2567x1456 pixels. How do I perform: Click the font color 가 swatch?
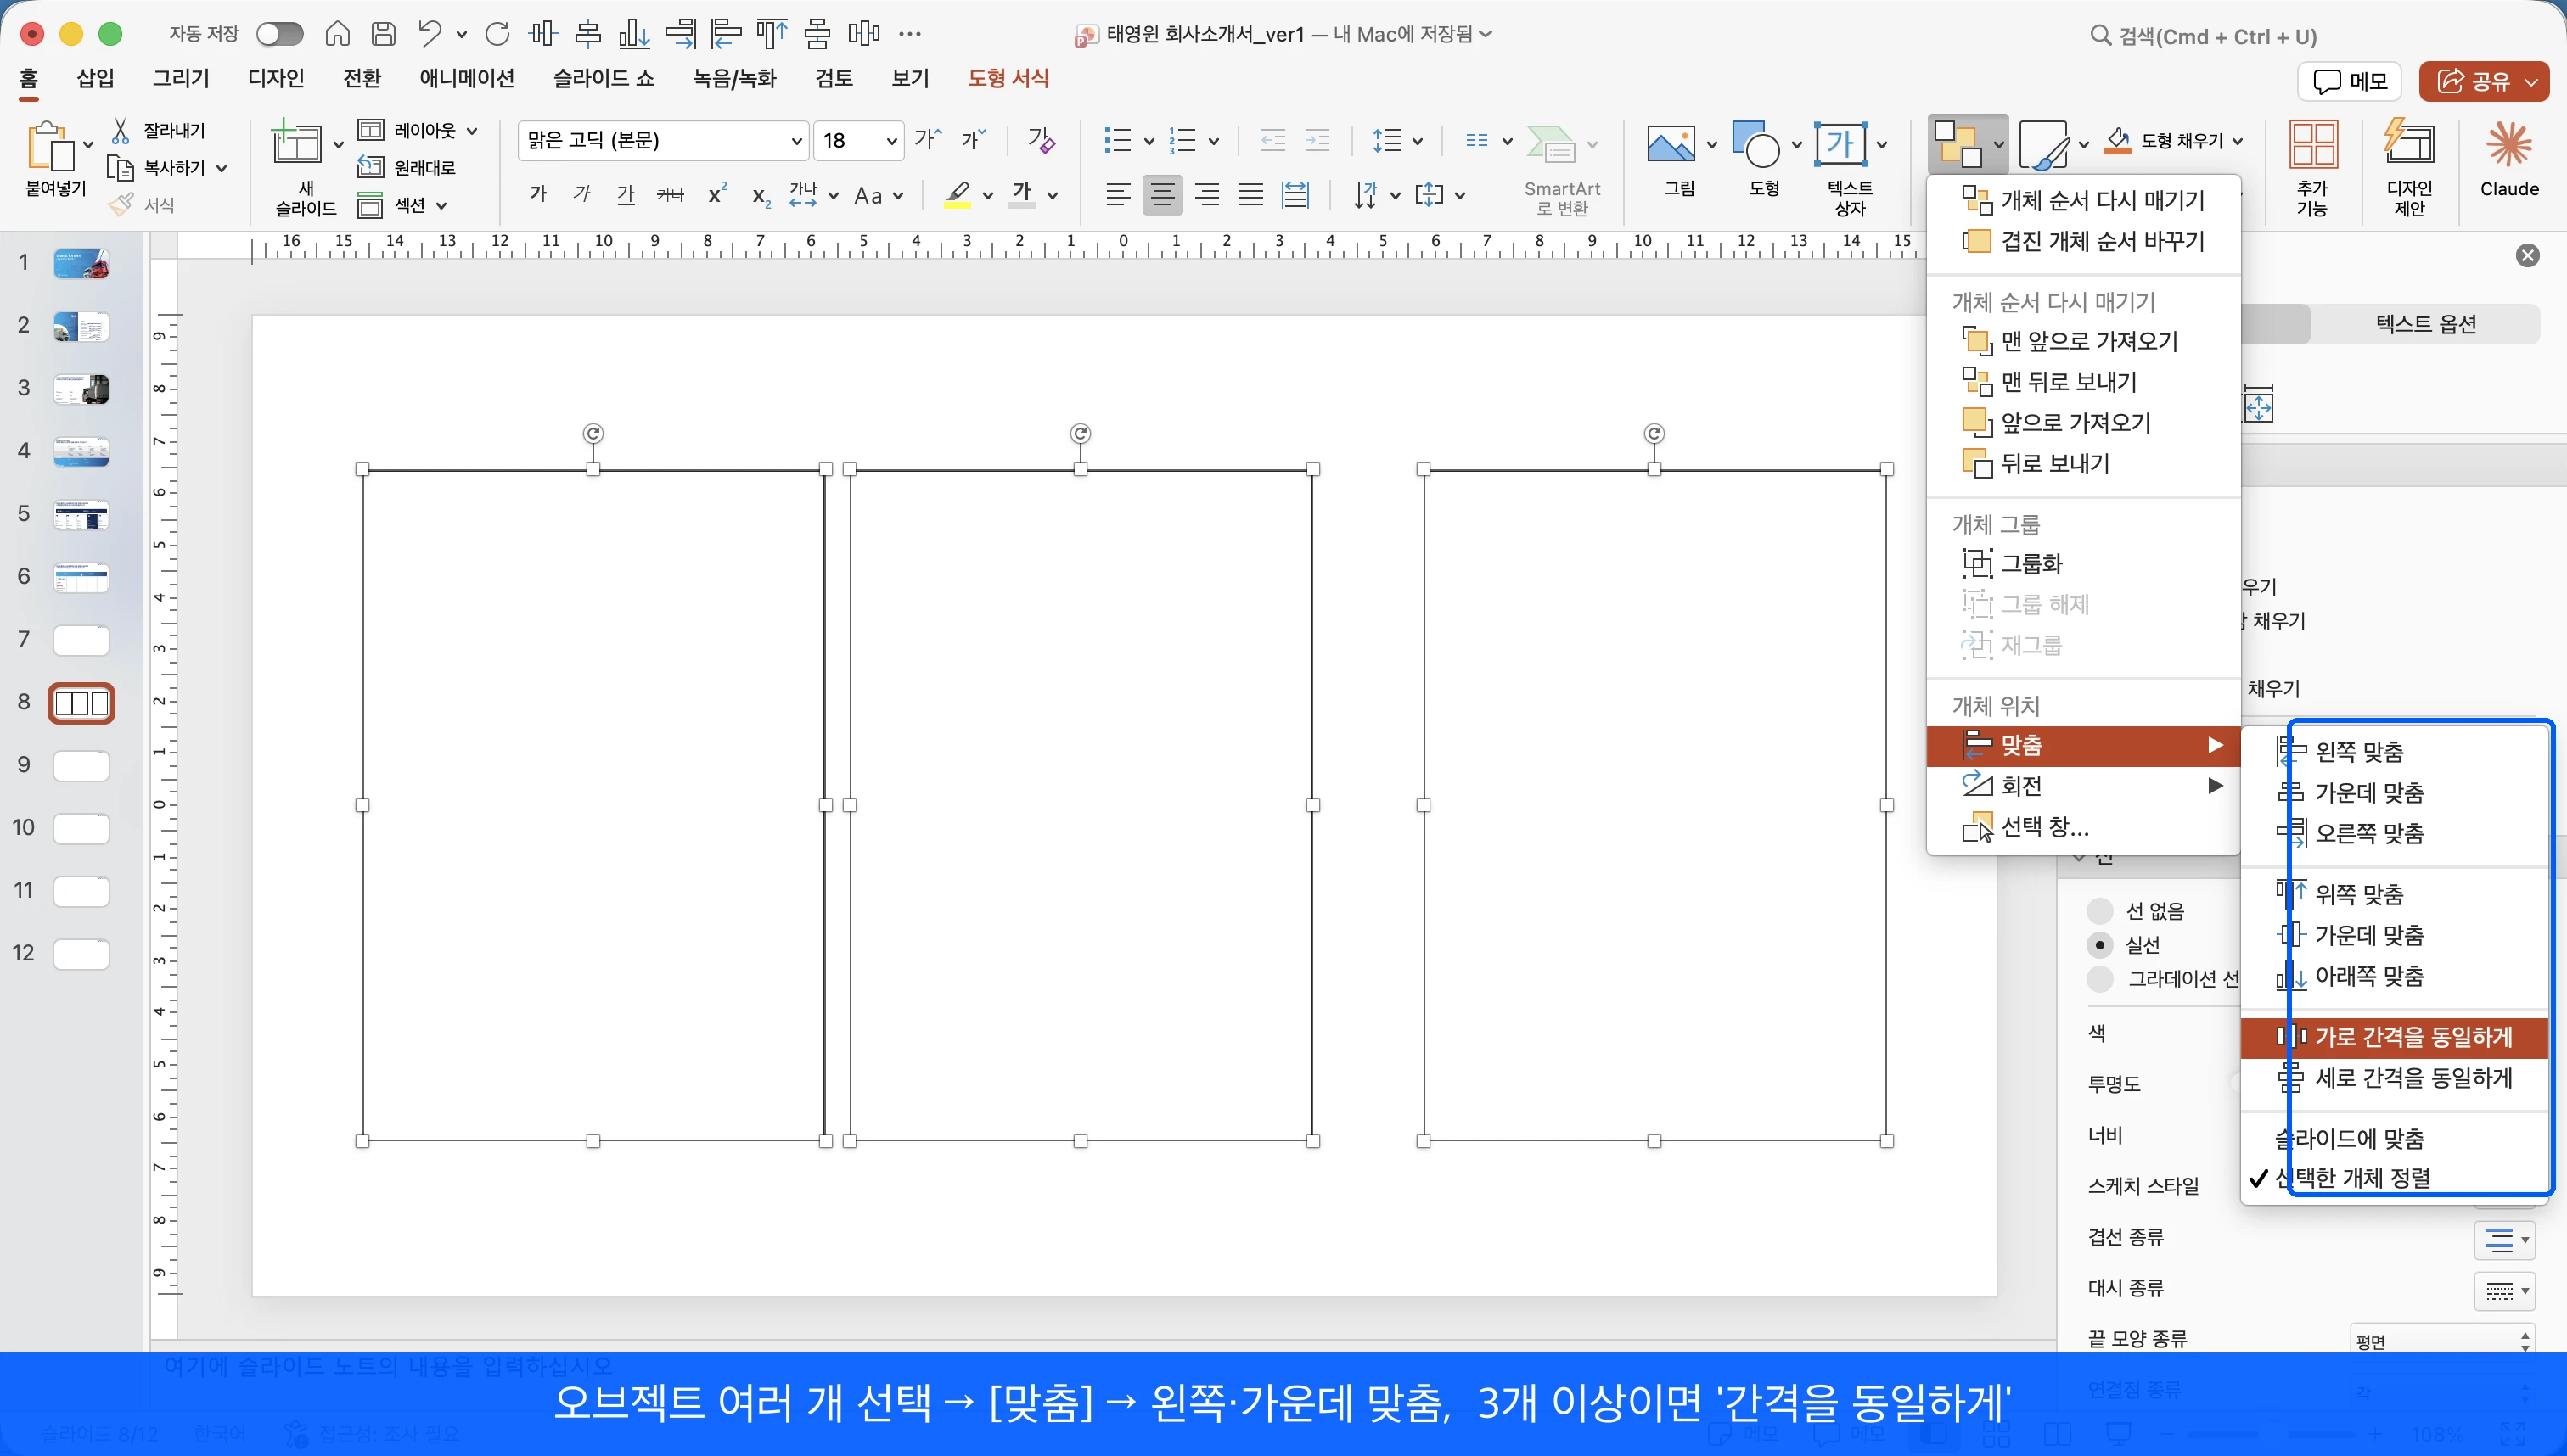pyautogui.click(x=1021, y=194)
